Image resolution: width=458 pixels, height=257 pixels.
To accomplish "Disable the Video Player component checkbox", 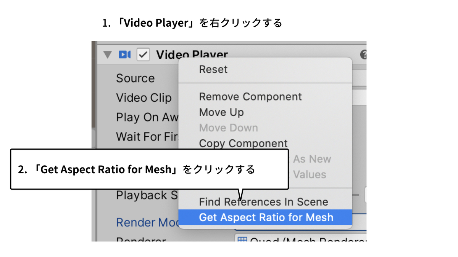I will 143,55.
